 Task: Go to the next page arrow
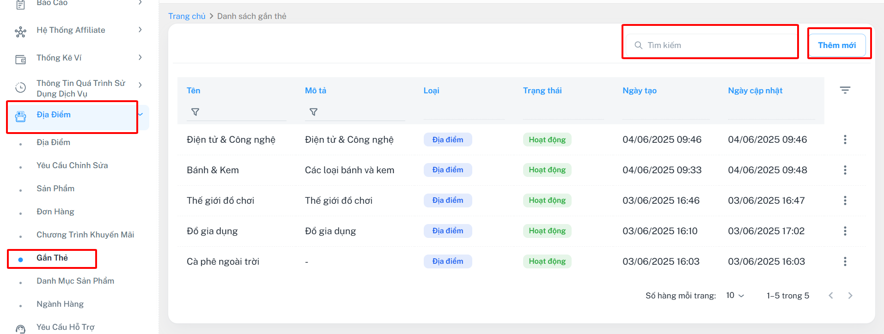[850, 296]
